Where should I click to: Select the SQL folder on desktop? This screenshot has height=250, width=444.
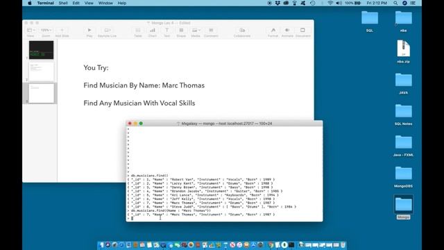(370, 22)
